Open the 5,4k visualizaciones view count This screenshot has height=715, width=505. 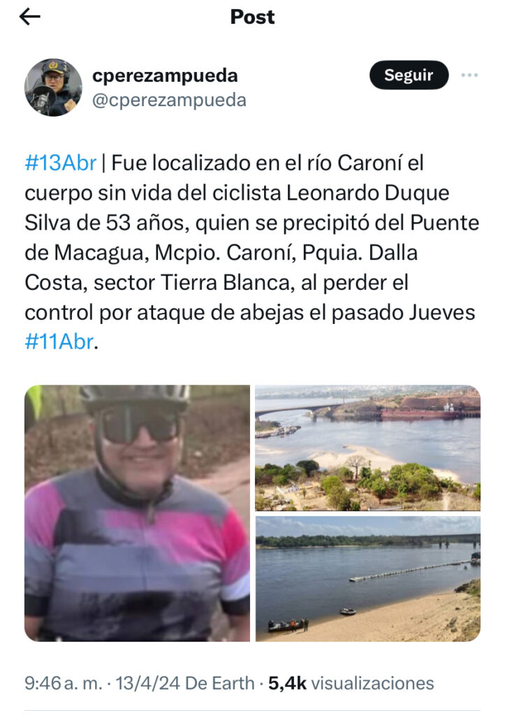click(x=351, y=683)
